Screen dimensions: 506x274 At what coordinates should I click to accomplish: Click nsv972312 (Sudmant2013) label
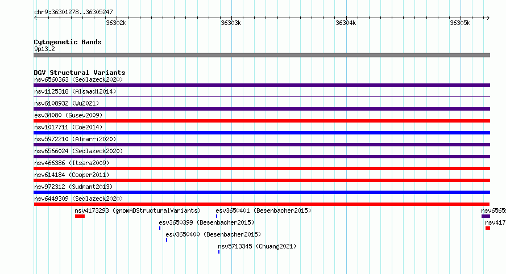[73, 187]
